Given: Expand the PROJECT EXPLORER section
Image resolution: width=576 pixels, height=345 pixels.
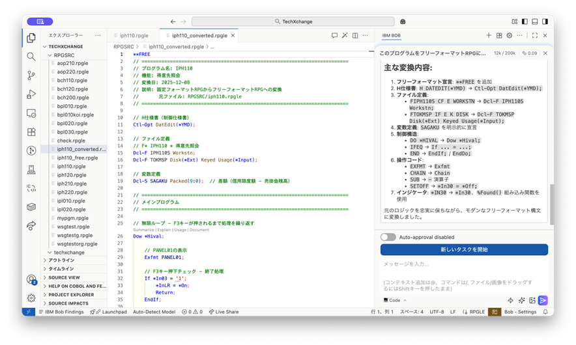Looking at the screenshot, I should 72,294.
